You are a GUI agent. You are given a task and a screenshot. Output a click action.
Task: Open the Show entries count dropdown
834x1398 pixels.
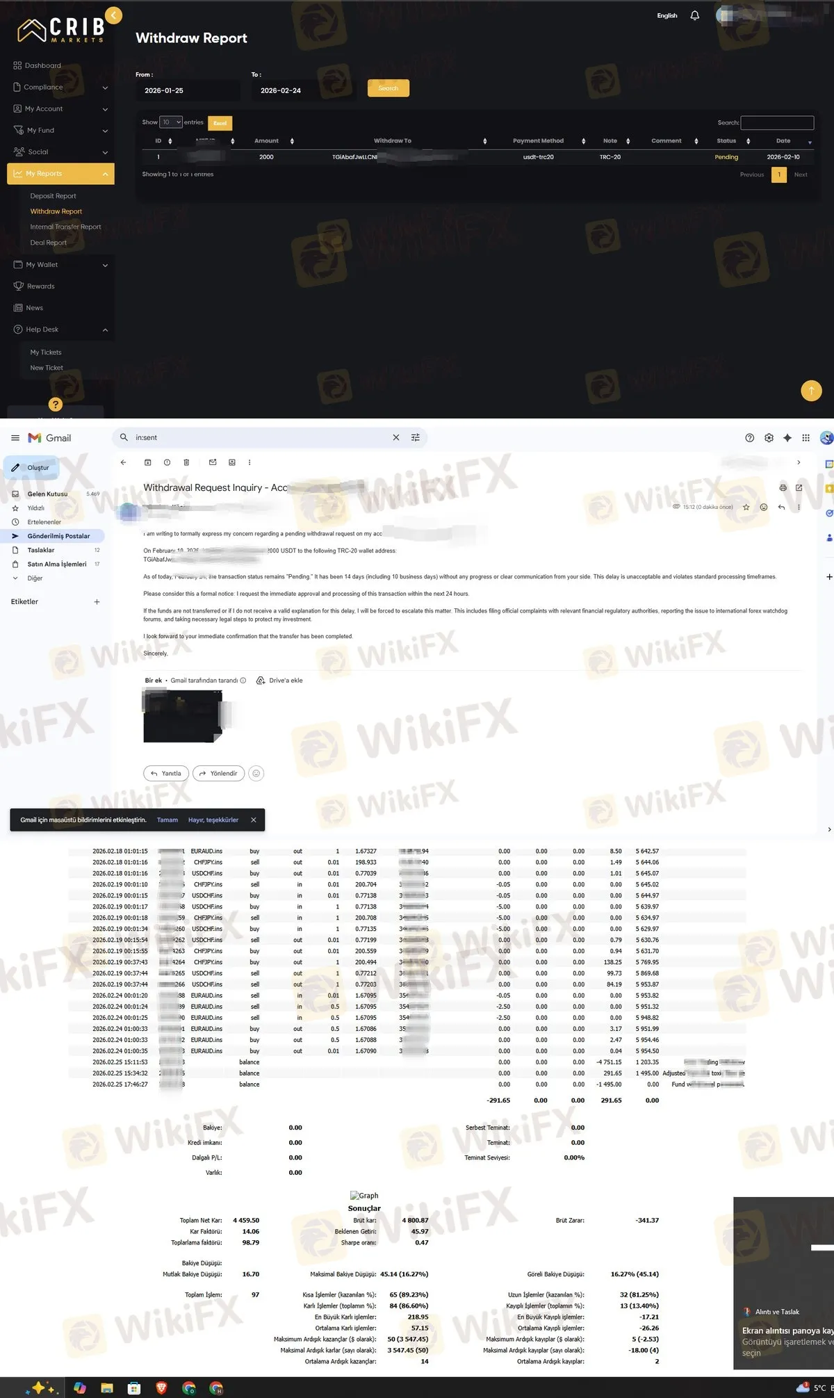(171, 122)
